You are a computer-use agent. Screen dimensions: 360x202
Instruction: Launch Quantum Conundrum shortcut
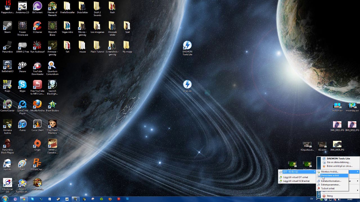tap(52, 68)
